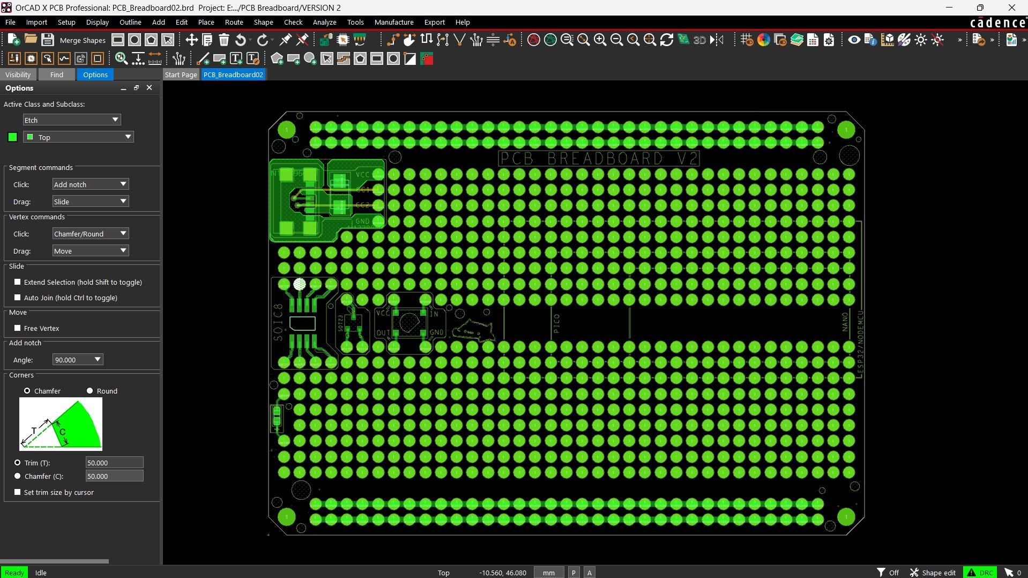The width and height of the screenshot is (1028, 578).
Task: Click the Rats All green circle icon
Action: pyautogui.click(x=550, y=40)
